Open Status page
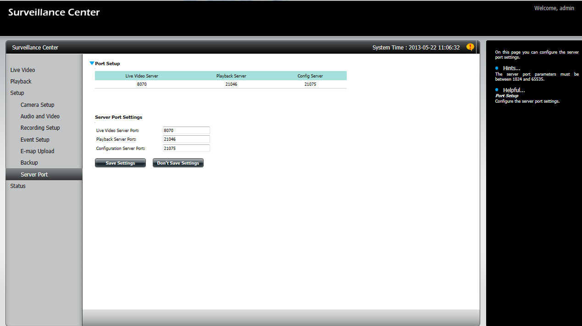 click(18, 186)
